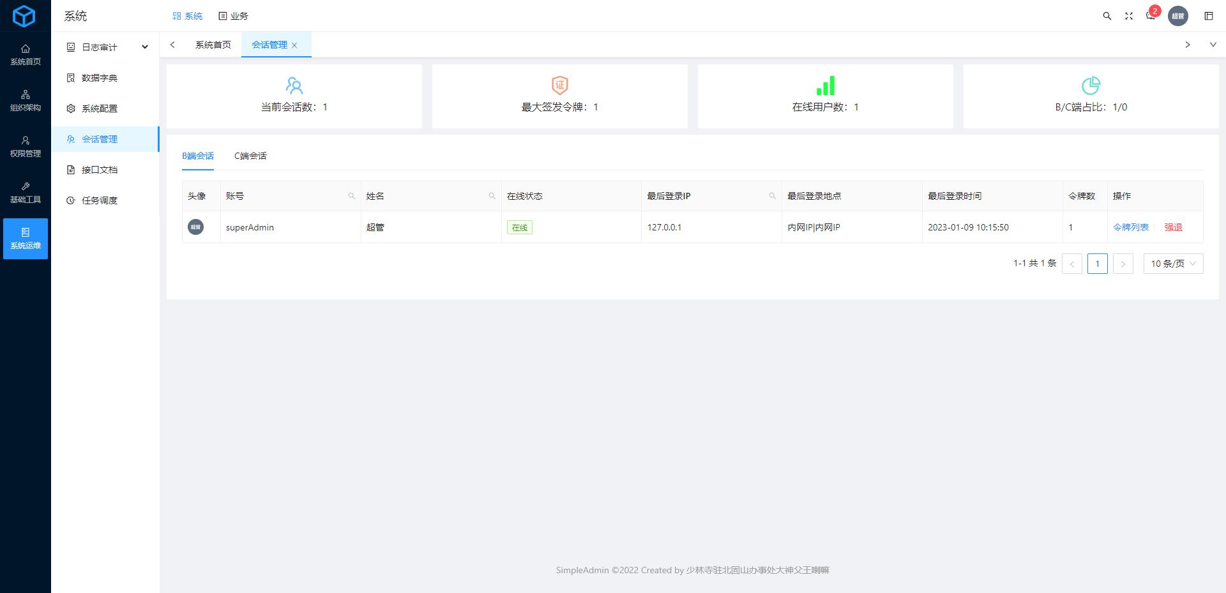Image resolution: width=1226 pixels, height=593 pixels.
Task: Open the tab actions chevron at far right
Action: [x=1213, y=45]
